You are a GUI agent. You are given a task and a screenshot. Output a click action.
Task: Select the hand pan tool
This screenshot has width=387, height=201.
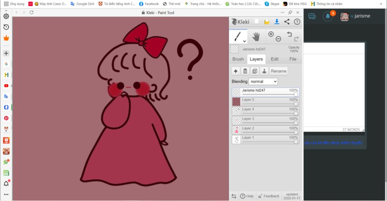click(x=256, y=37)
